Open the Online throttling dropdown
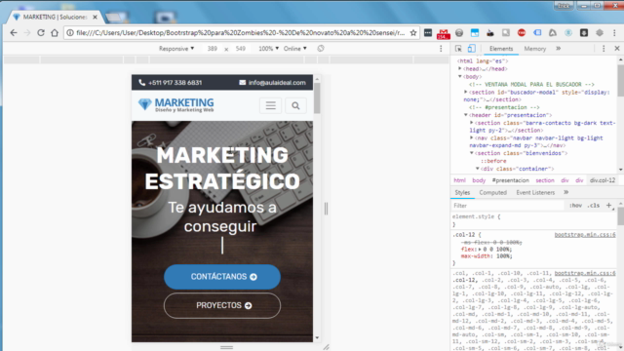Screen dimensions: 624x351 click(x=294, y=49)
